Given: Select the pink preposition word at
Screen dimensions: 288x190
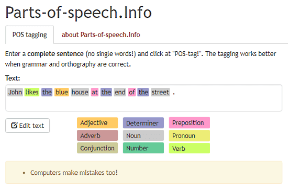Looking at the screenshot, I should coord(95,92).
